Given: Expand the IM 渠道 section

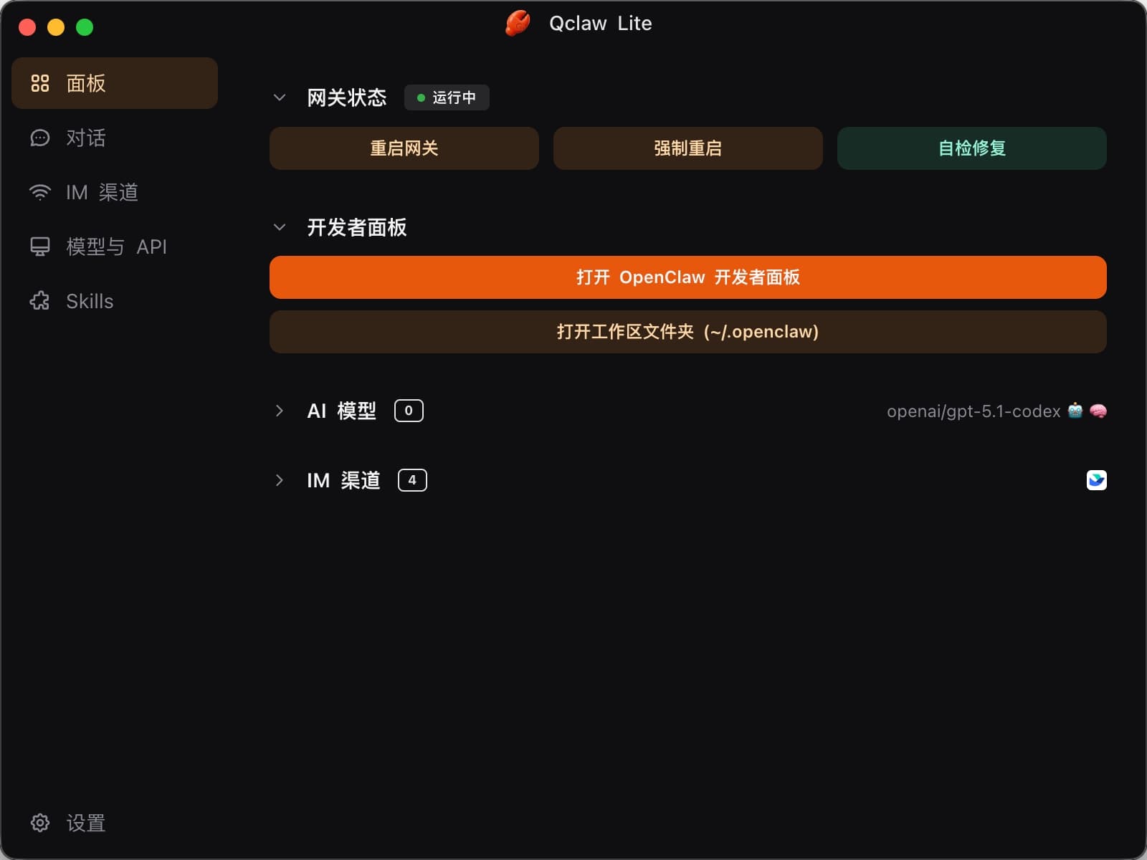Looking at the screenshot, I should pyautogui.click(x=280, y=480).
